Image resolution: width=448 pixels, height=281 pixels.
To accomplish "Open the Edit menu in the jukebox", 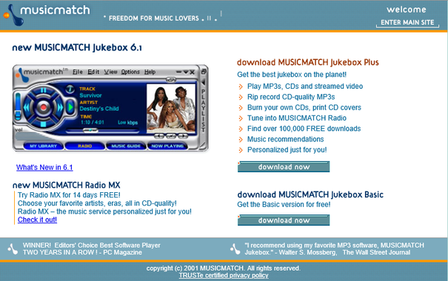I will click(93, 72).
